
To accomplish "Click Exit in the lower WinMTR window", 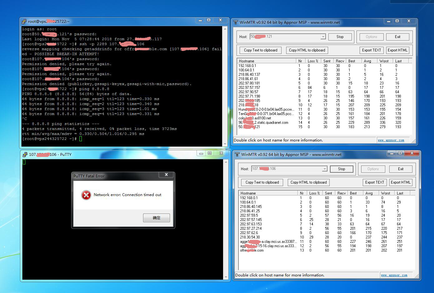I will pos(401,169).
